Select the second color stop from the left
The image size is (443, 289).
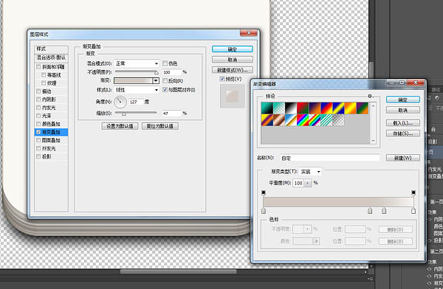370,211
